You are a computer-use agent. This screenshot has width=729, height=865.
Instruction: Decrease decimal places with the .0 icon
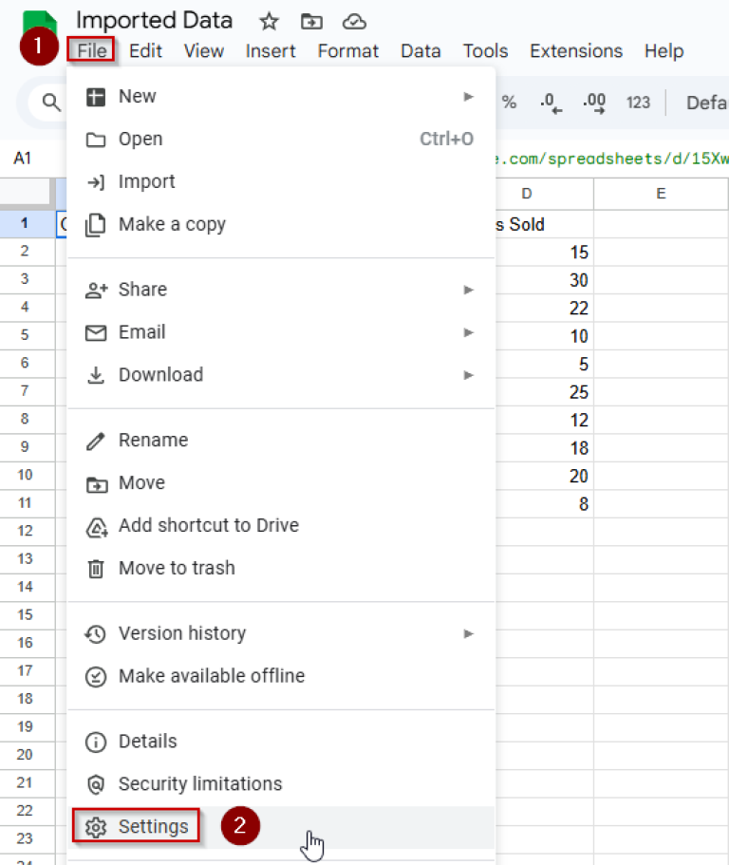tap(551, 103)
